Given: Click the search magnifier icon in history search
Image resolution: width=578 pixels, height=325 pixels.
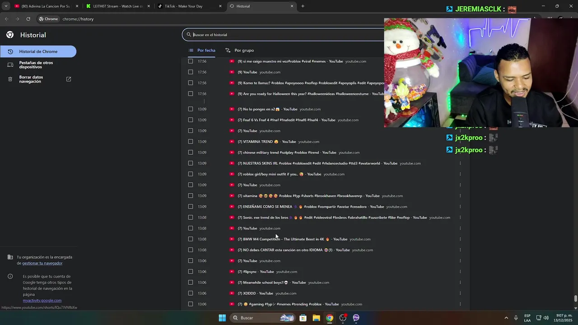Looking at the screenshot, I should click(189, 35).
